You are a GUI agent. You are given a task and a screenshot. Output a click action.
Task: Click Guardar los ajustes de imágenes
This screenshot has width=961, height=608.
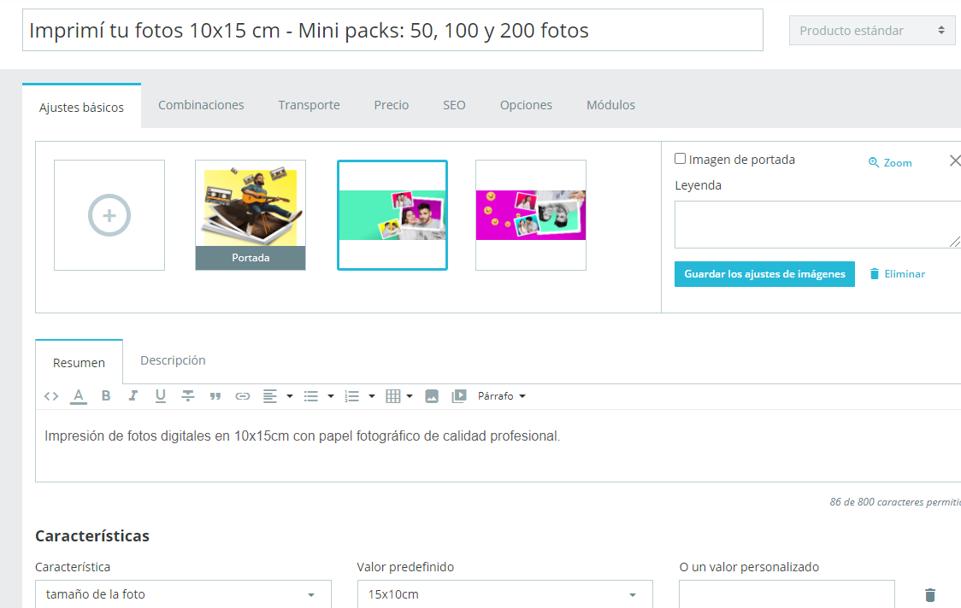(764, 274)
